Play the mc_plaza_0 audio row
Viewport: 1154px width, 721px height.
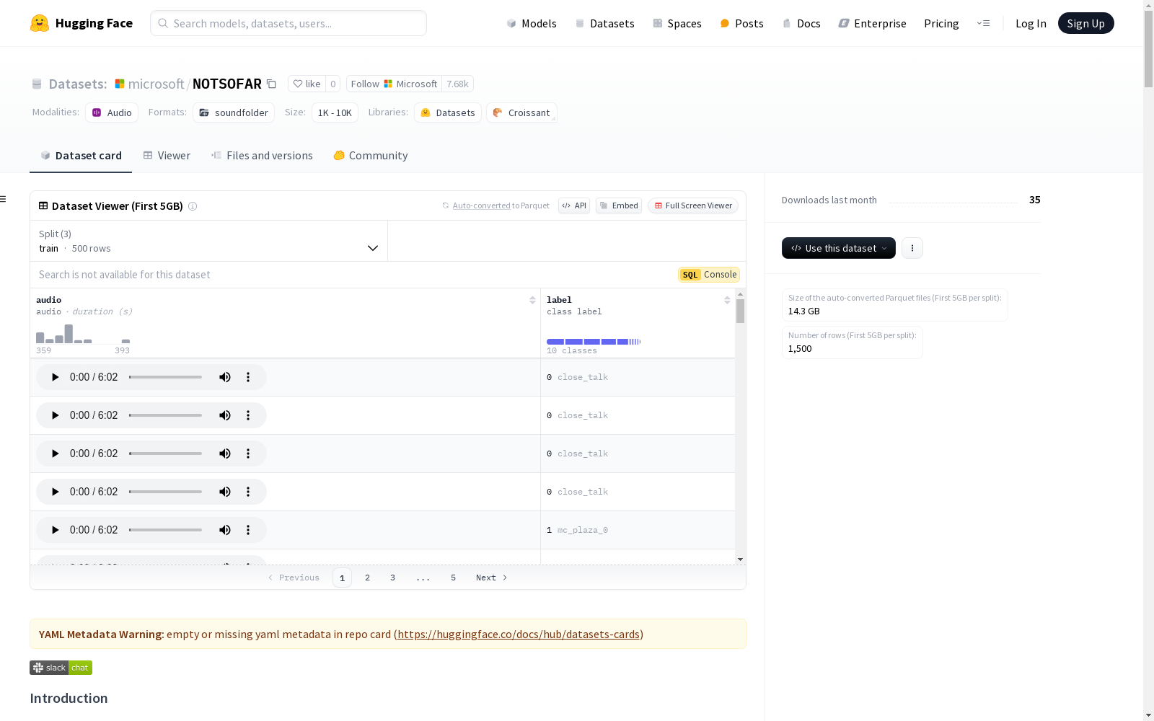(x=55, y=530)
